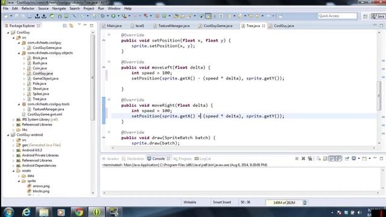Click the Writable status field
Screen dimensions: 386x217
[189, 203]
